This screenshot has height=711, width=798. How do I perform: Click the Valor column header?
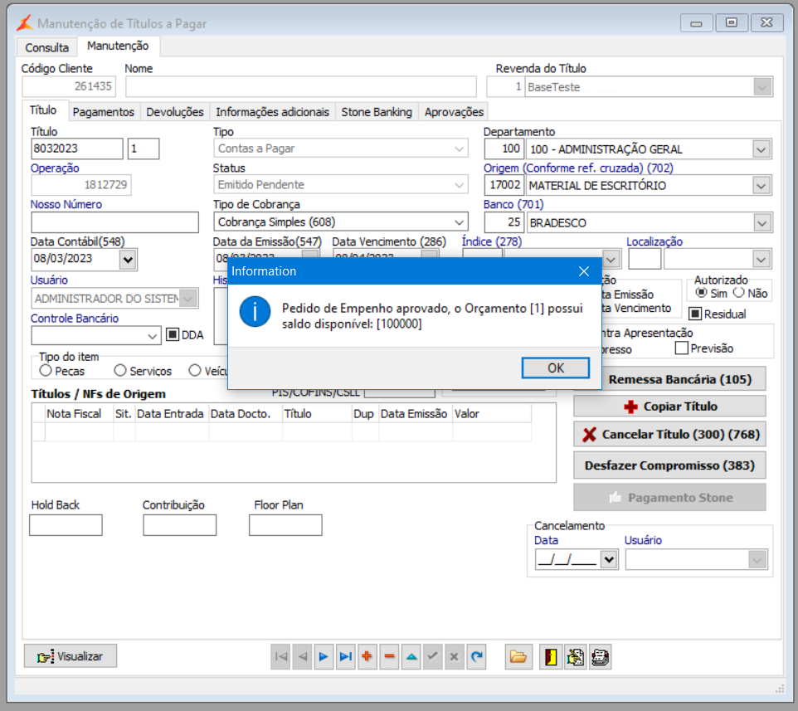492,414
